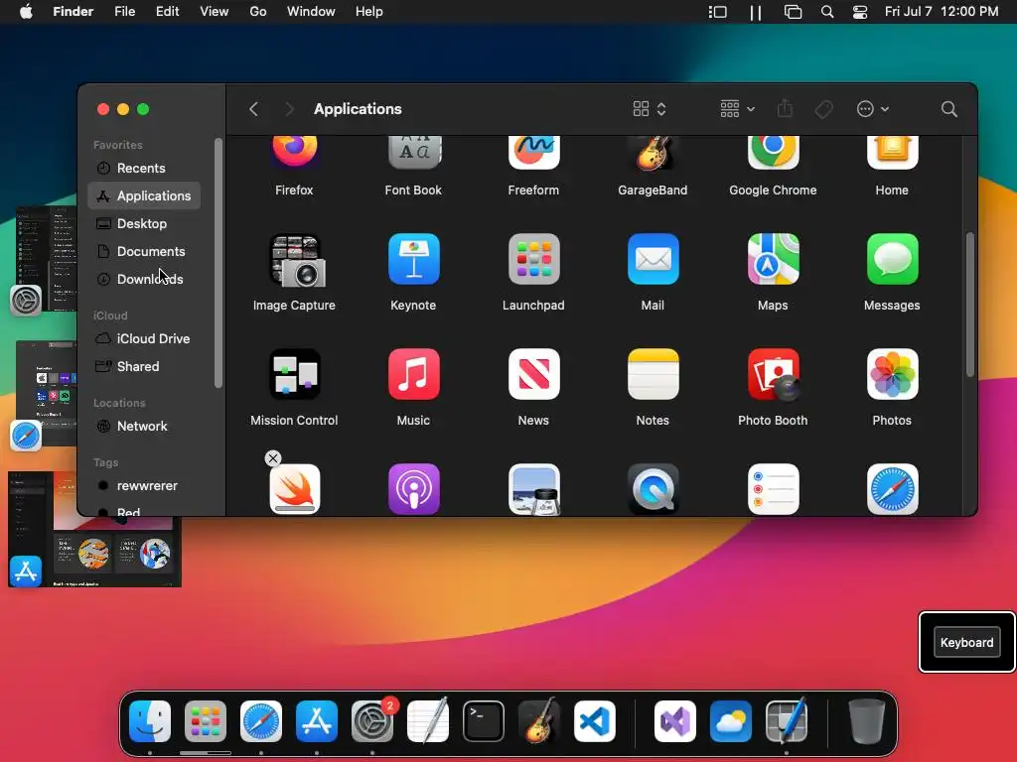
Task: Select the rewwrerer tag in sidebar
Action: coord(144,485)
